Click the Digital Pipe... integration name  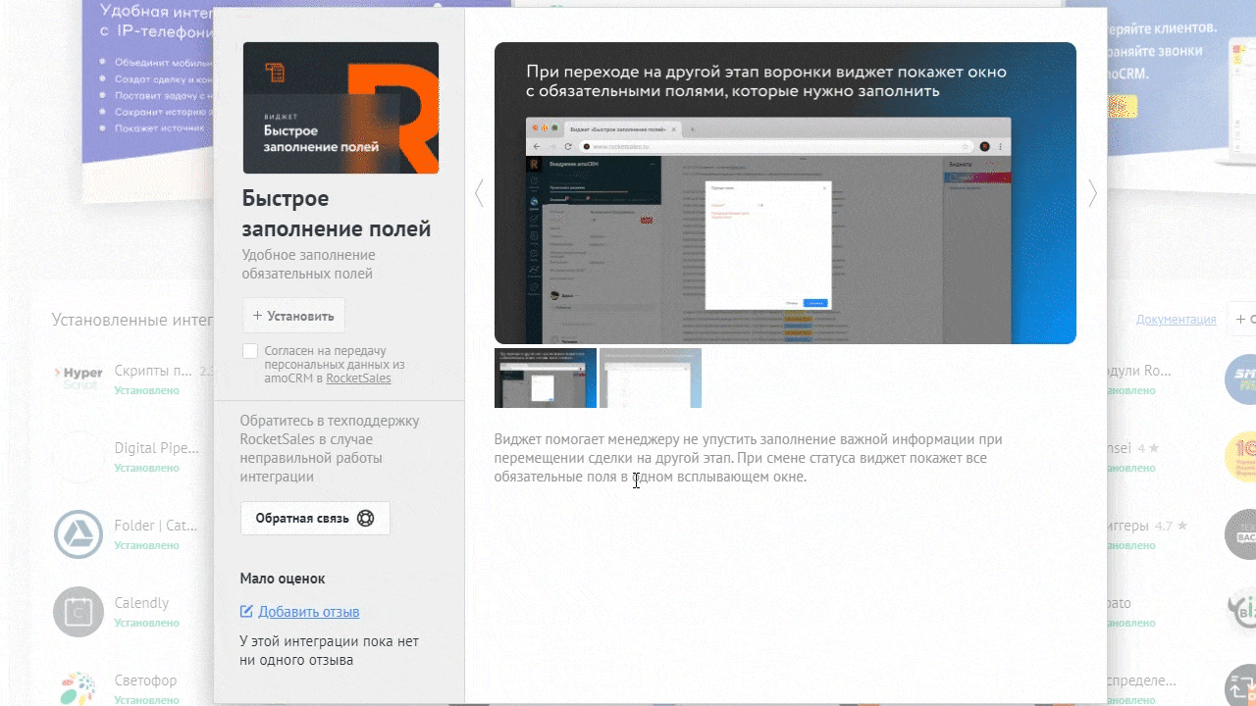click(x=156, y=448)
